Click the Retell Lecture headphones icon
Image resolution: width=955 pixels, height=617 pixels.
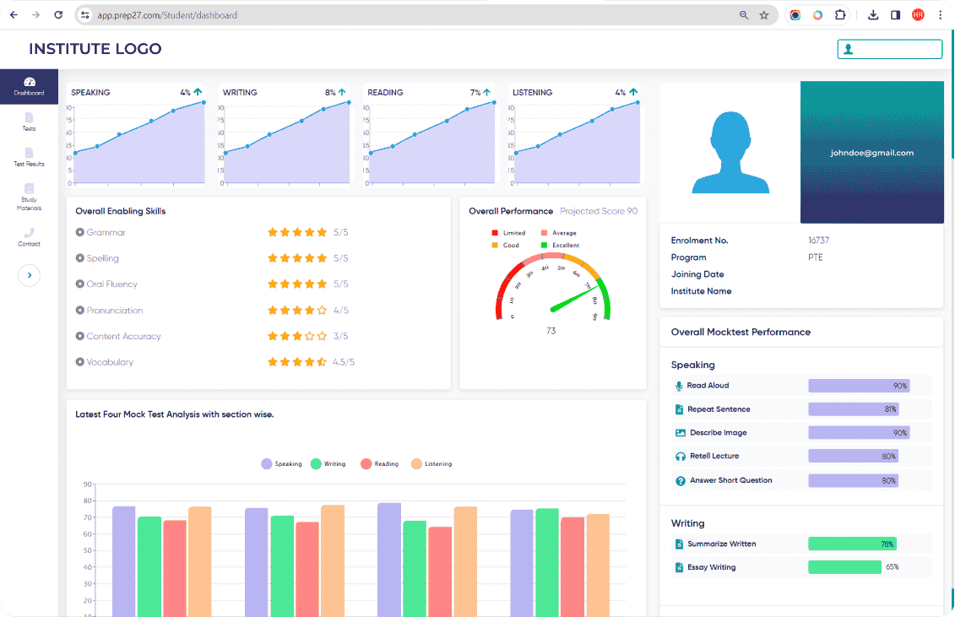(680, 457)
